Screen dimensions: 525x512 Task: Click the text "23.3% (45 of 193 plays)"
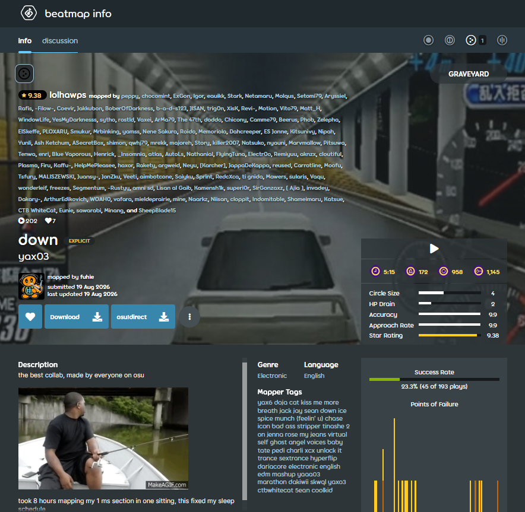pyautogui.click(x=434, y=387)
